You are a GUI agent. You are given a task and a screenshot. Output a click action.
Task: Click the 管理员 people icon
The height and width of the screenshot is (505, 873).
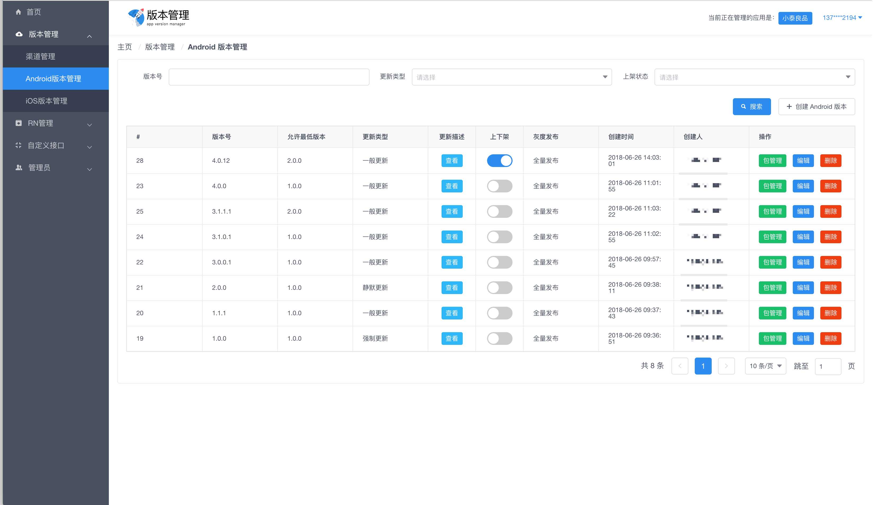(19, 168)
